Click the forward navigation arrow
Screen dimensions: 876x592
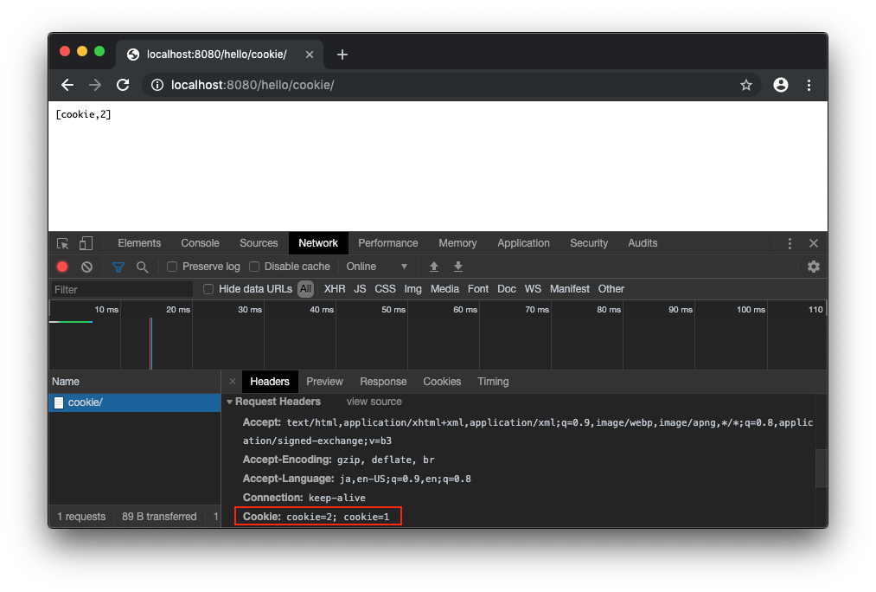click(95, 85)
